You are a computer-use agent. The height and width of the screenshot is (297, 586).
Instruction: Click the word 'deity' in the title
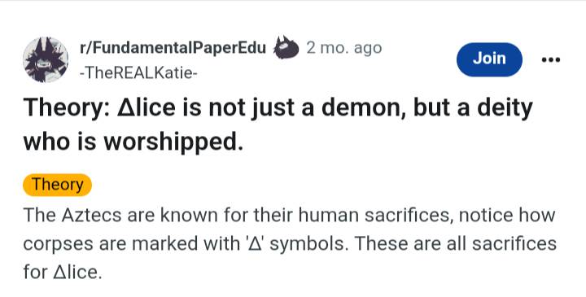tap(505, 109)
